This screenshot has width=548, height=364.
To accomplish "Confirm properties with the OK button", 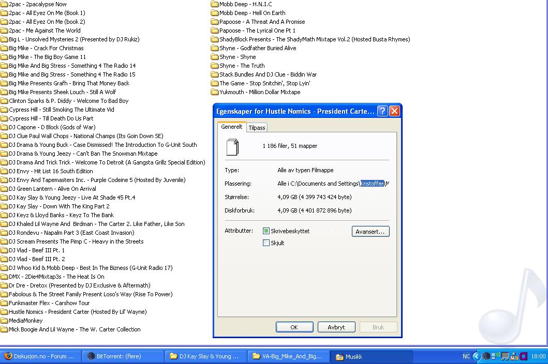I will click(x=294, y=327).
